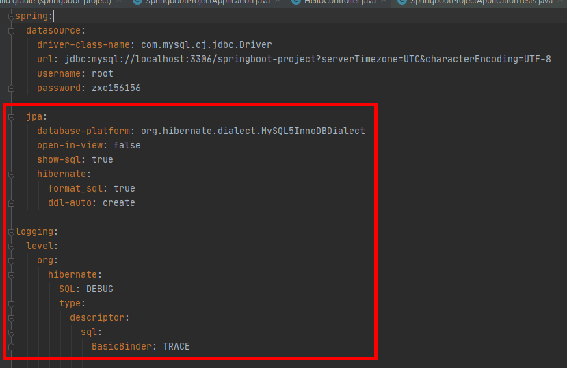Viewport: 567px width, 368px height.
Task: Click the descriptor key
Action: point(97,318)
